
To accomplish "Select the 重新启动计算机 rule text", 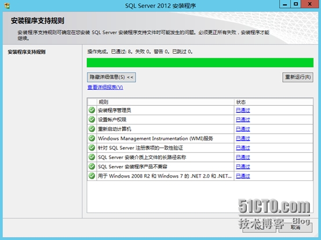I will [x=115, y=129].
